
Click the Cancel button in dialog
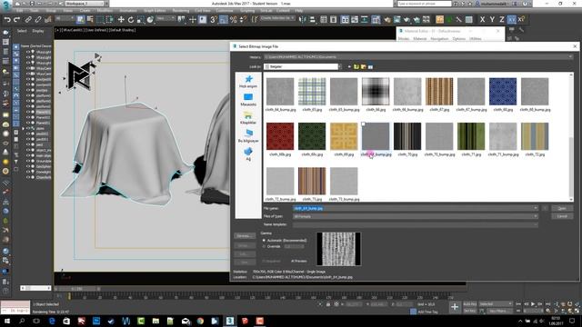[x=562, y=216]
